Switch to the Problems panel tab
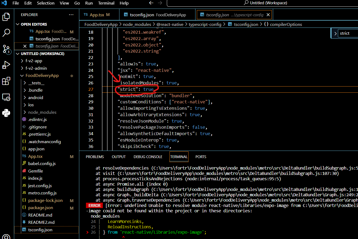The width and height of the screenshot is (358, 239). coord(95,157)
